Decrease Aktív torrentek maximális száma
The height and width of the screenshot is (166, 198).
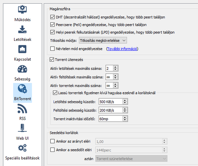click(x=115, y=87)
